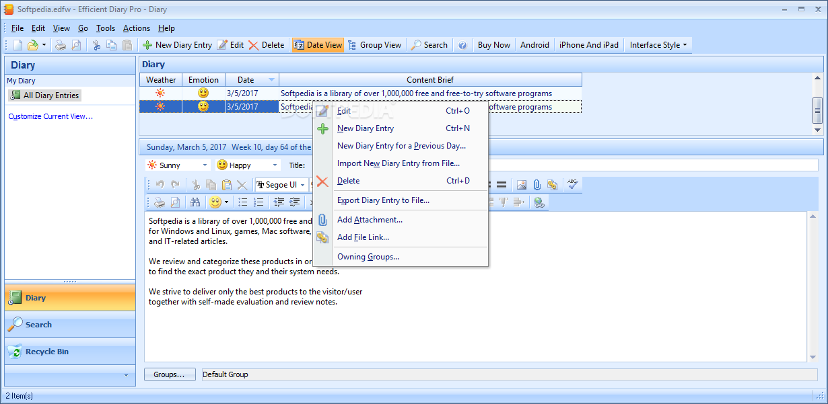This screenshot has height=404, width=828.
Task: Insert an emoticon with the smiley icon
Action: (215, 202)
